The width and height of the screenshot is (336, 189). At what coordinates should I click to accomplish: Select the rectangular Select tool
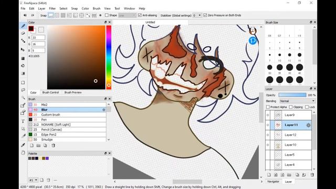(x=23, y=82)
